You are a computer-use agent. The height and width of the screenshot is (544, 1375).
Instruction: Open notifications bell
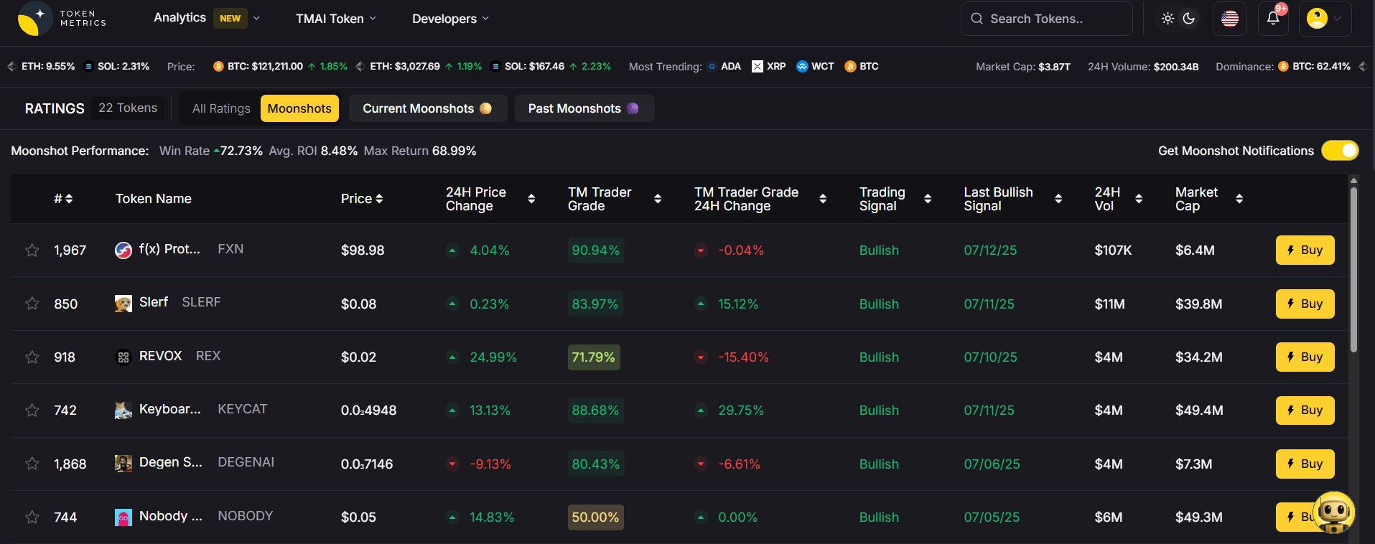1273,19
